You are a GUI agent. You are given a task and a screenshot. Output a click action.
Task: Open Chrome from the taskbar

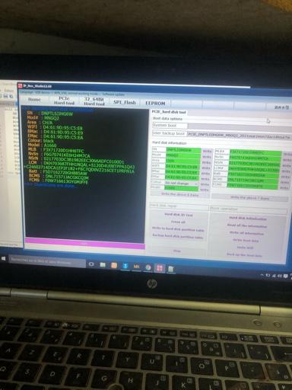click(x=148, y=267)
